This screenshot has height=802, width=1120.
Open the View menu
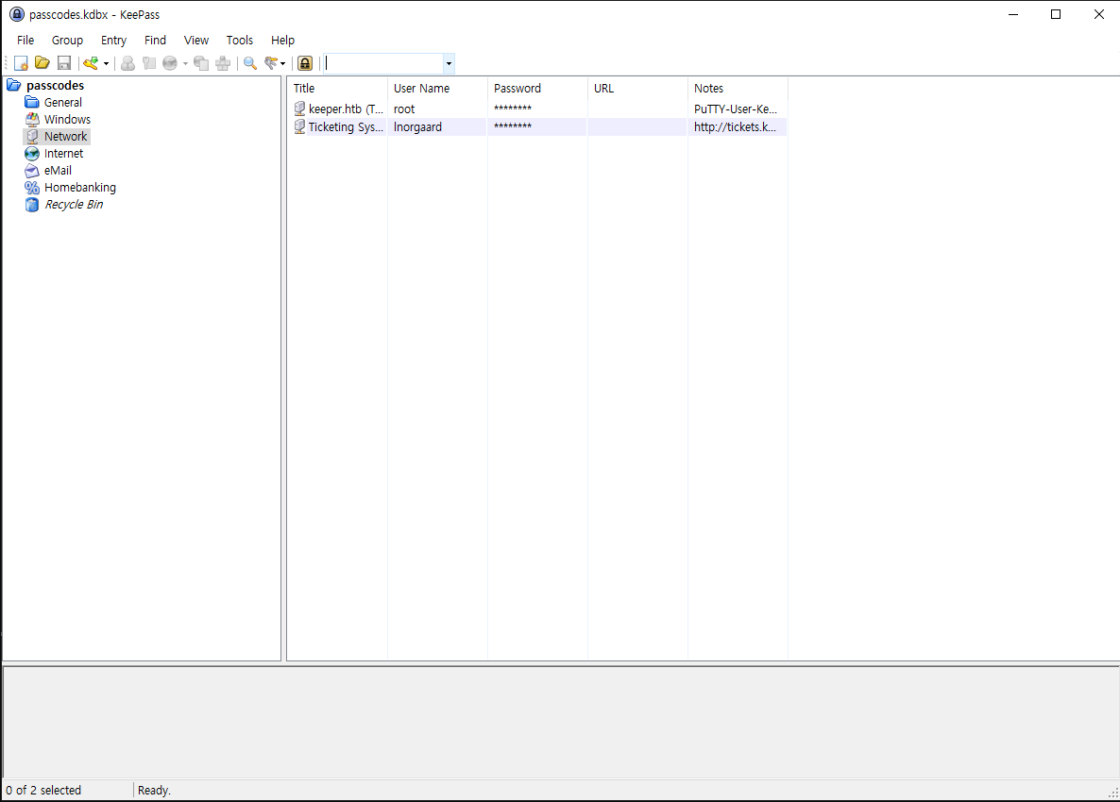[196, 40]
